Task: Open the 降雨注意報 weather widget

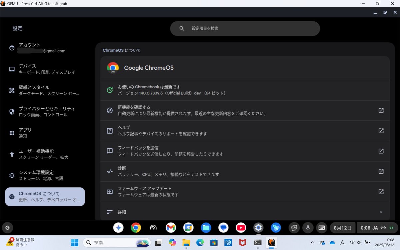Action: pyautogui.click(x=21, y=242)
